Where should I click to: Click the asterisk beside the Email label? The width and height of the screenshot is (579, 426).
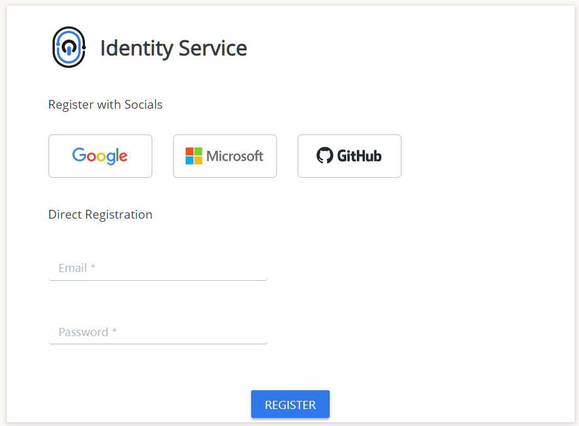(x=93, y=268)
